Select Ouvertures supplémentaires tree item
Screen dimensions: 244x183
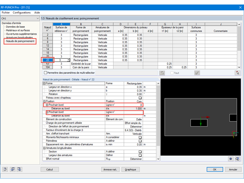tap(21, 34)
